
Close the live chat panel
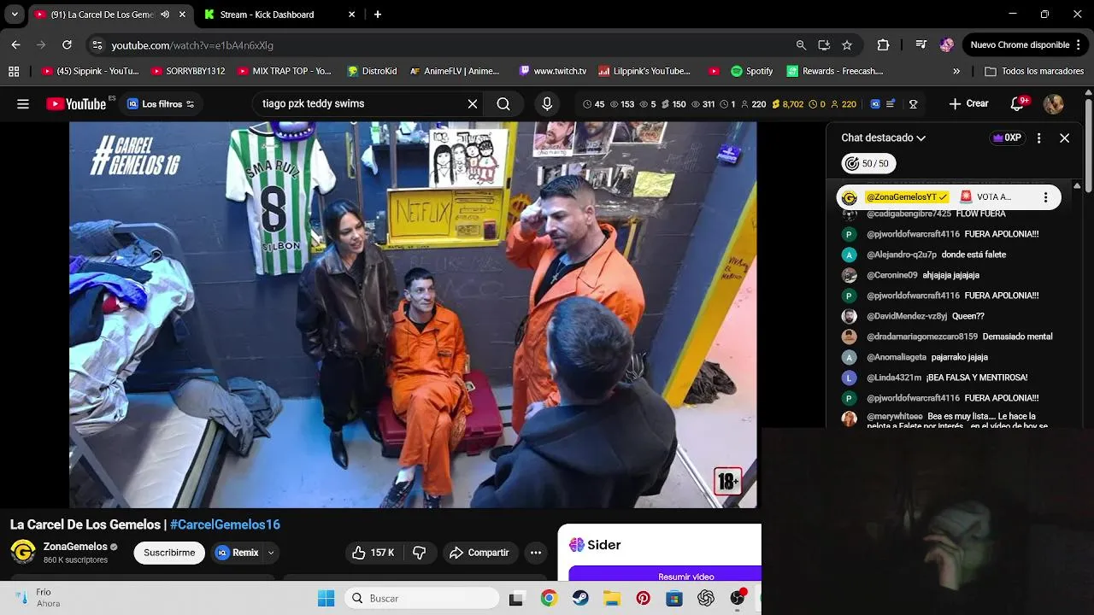1064,138
